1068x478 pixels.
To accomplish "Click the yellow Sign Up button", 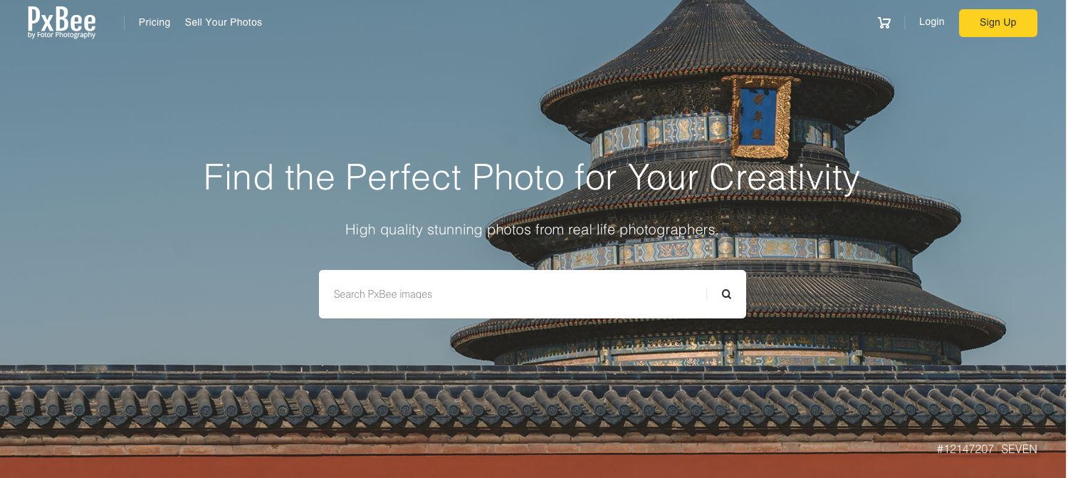I will [998, 23].
